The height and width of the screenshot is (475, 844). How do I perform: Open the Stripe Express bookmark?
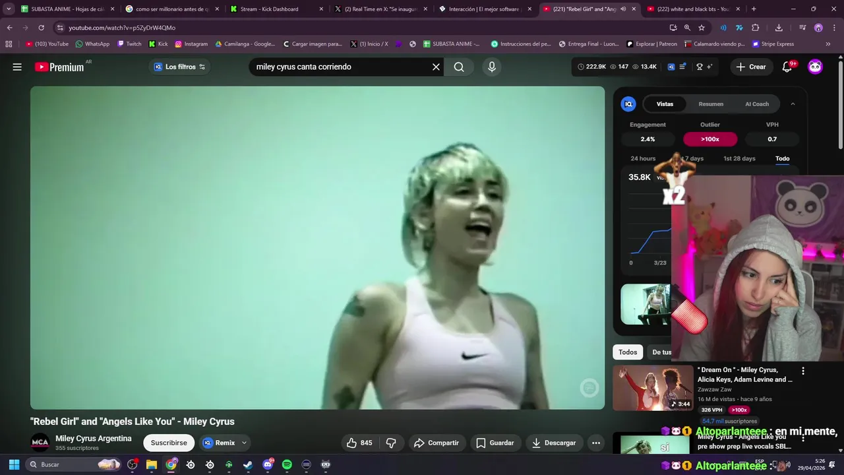click(x=773, y=44)
